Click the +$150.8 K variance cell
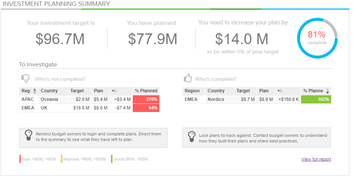353x178 pixels. click(288, 99)
